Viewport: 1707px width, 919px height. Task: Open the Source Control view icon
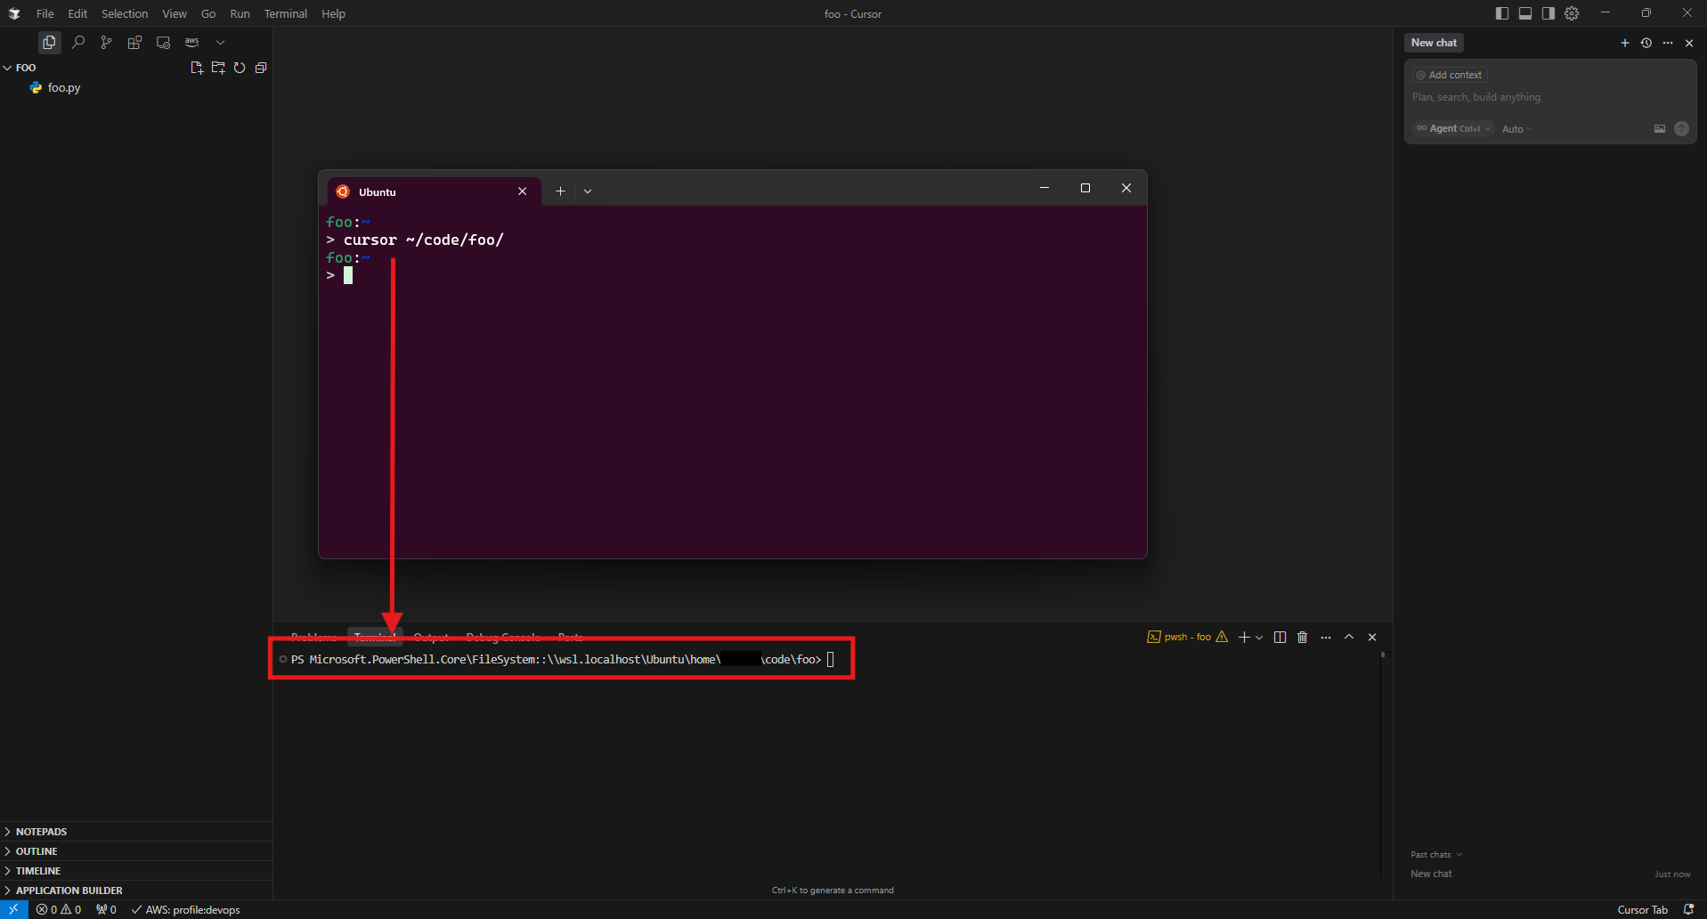(107, 42)
